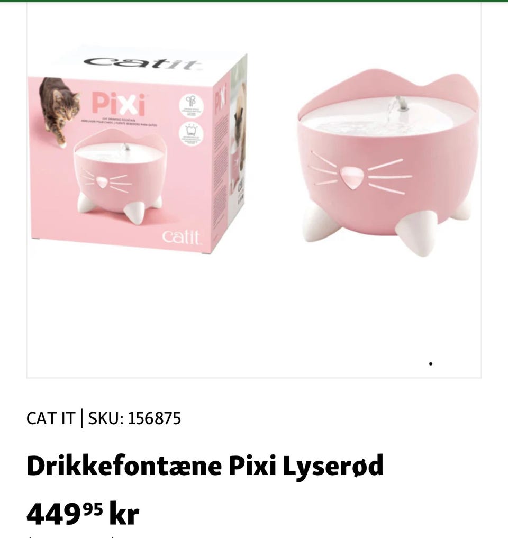This screenshot has height=538, width=508.
Task: Click the upper circular feature icon on box
Action: pos(191,106)
